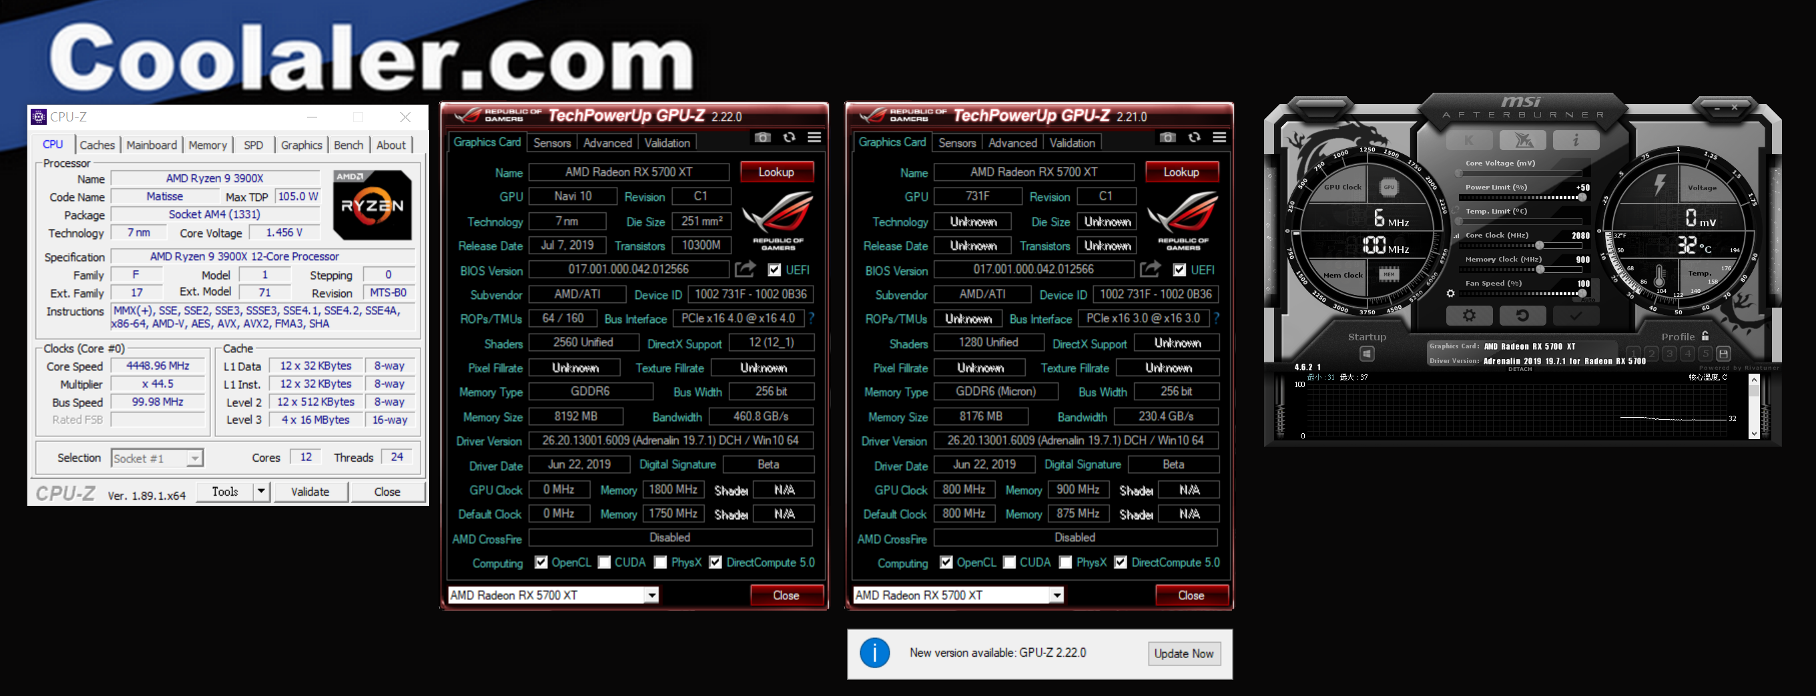Toggle the OpenCL checkbox in GPU-Z 2.21.0
This screenshot has height=696, width=1816.
(x=946, y=563)
